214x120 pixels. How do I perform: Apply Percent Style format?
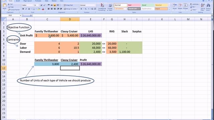pos(86,9)
